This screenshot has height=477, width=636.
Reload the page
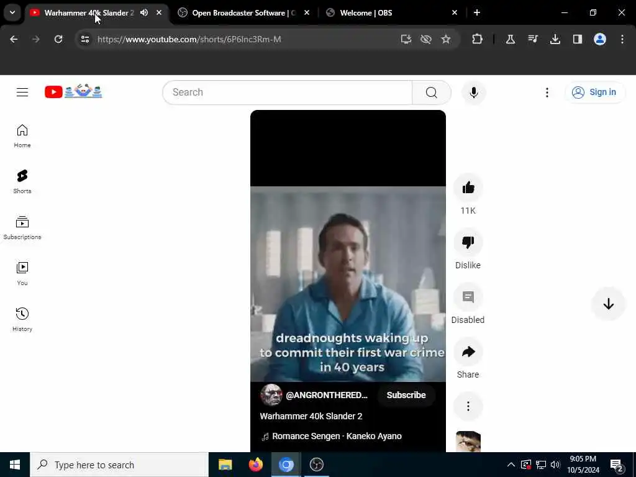point(58,39)
